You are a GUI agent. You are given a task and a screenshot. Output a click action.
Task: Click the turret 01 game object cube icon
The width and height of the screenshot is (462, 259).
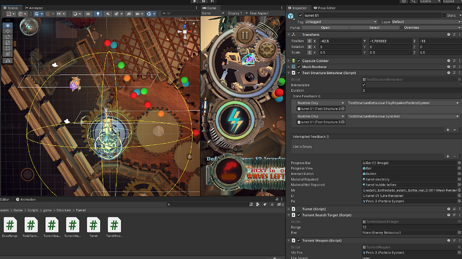[x=291, y=16]
